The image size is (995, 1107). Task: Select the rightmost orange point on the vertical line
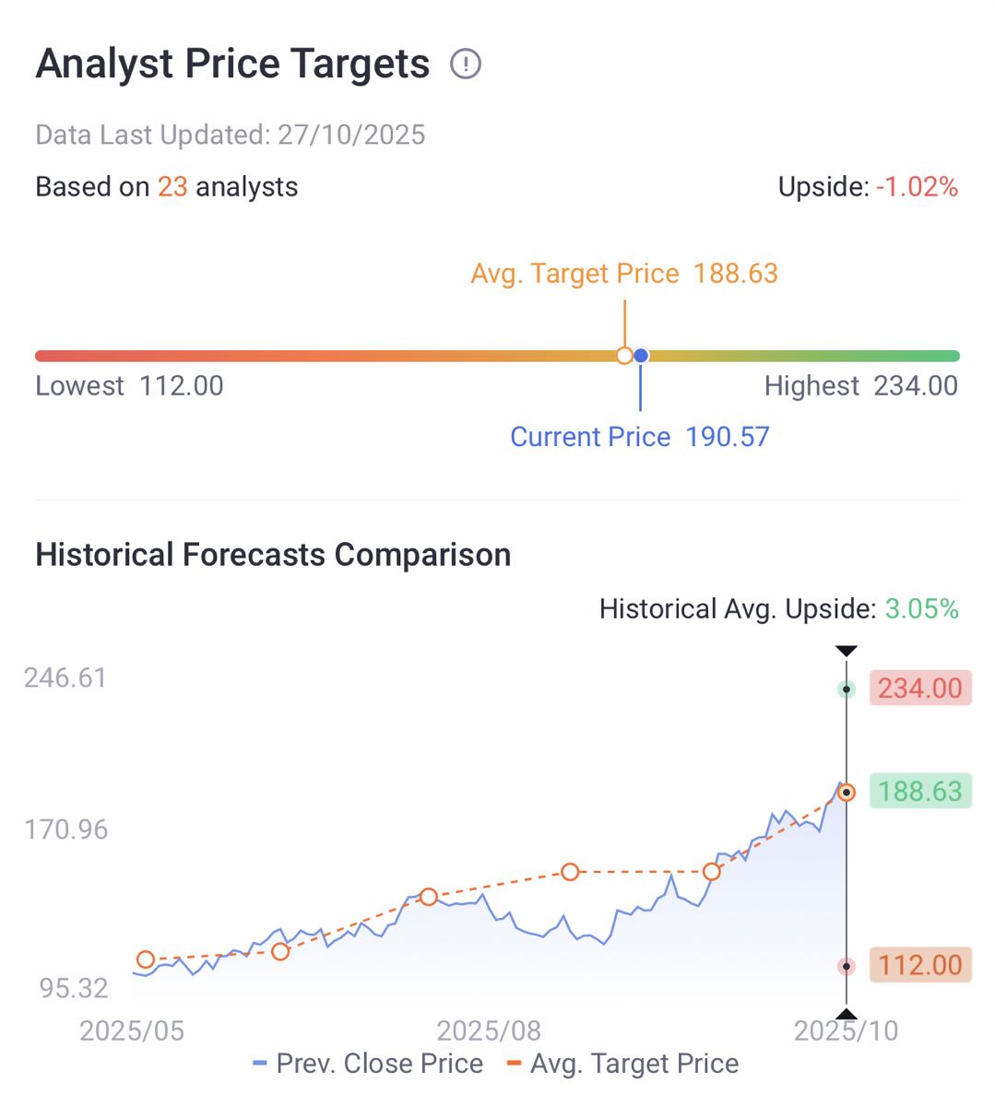[x=847, y=793]
